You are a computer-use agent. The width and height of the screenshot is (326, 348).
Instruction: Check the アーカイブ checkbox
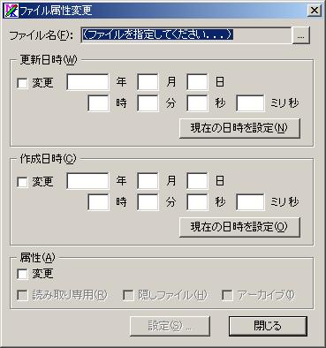tap(227, 295)
